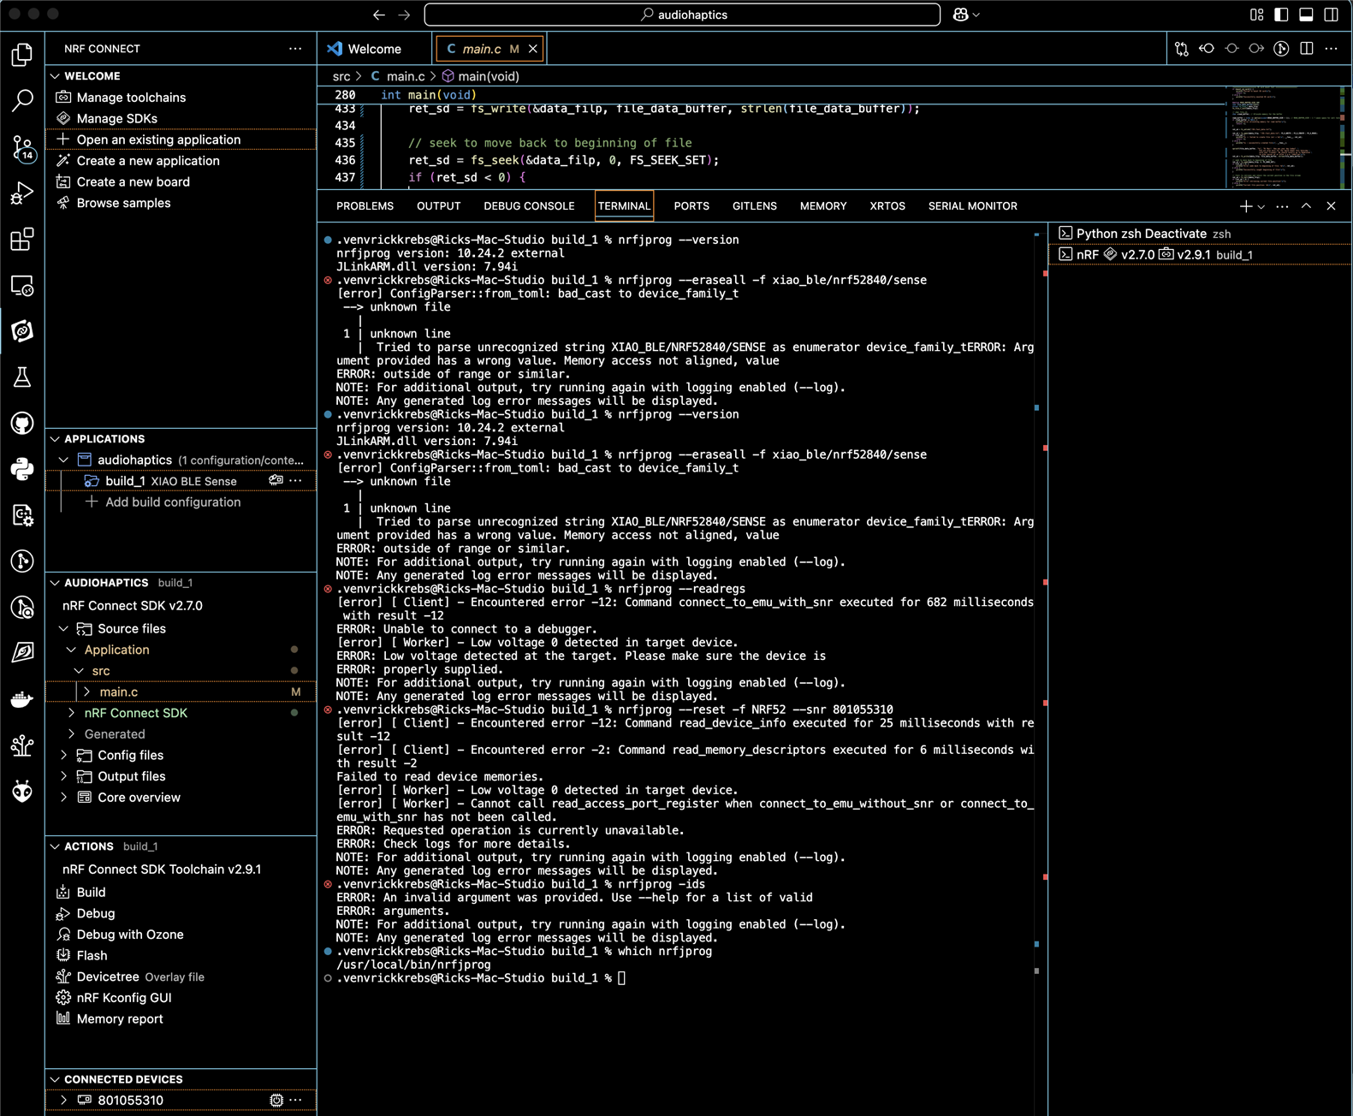This screenshot has height=1116, width=1353.
Task: Open the Explorer view in activity bar
Action: tap(22, 55)
